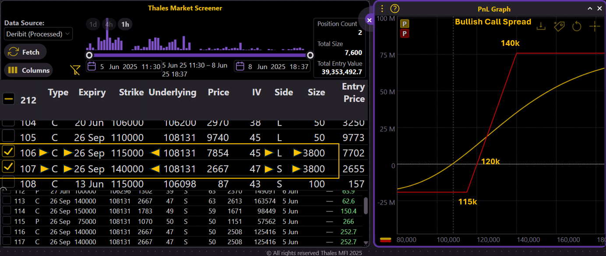Sort by the Price column header
This screenshot has height=256, width=606.
[218, 93]
